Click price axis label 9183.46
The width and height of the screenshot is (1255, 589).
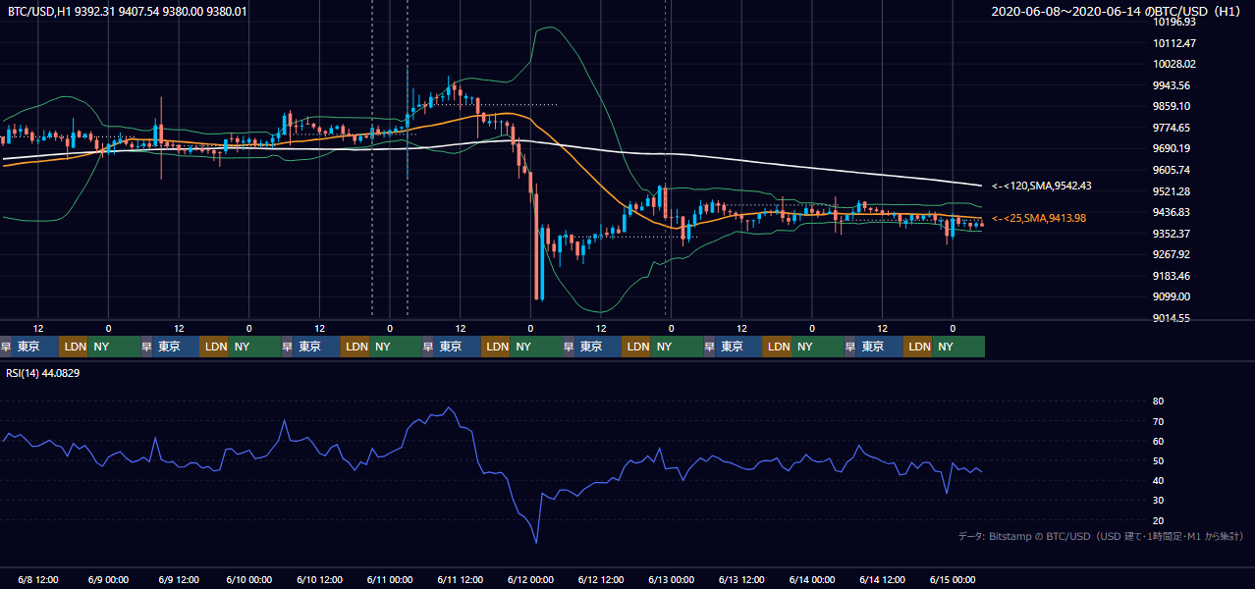click(1171, 276)
